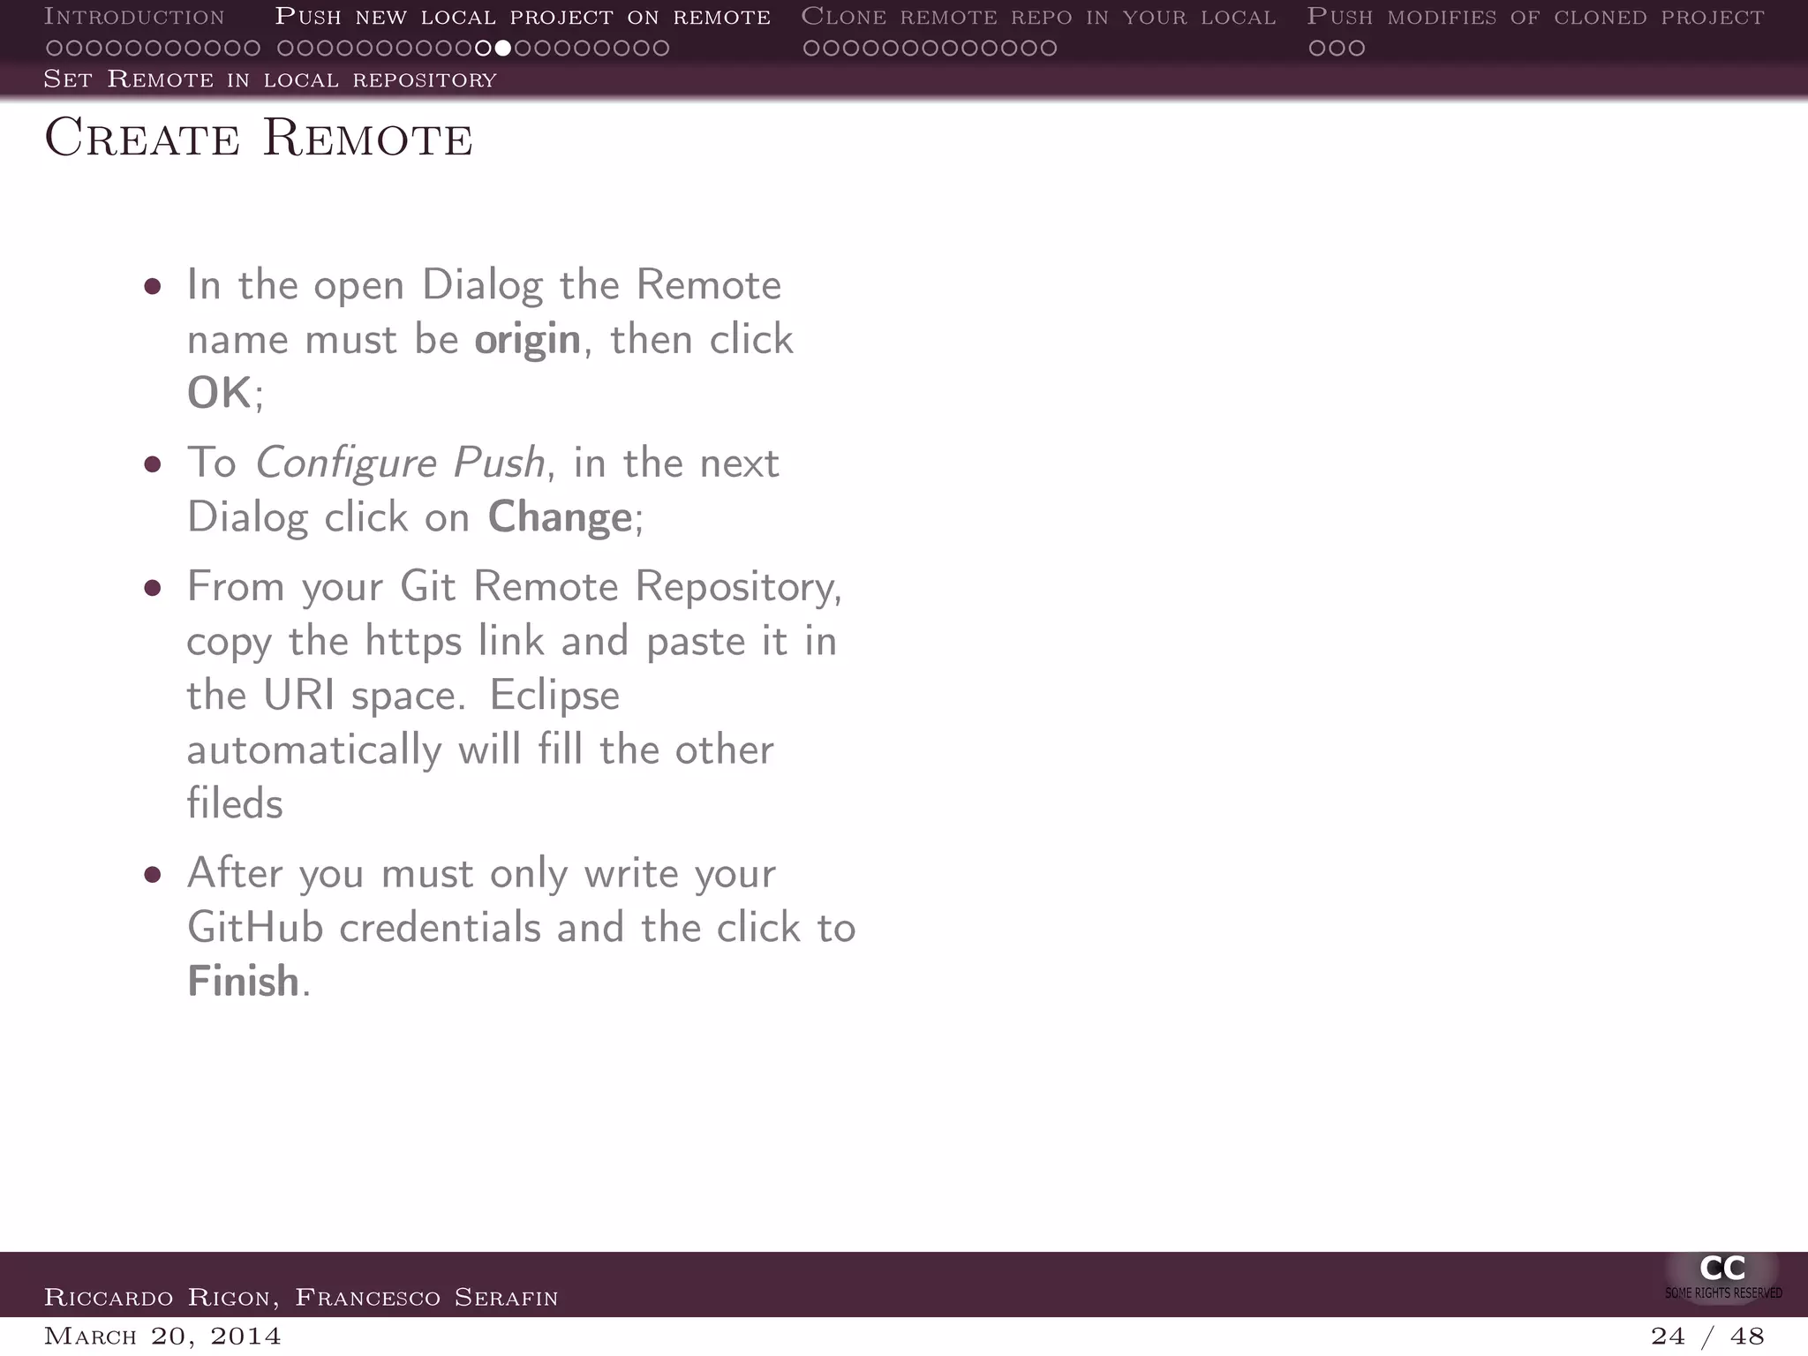Click the page number 24 / 48
1808x1356 pixels.
[x=1707, y=1337]
